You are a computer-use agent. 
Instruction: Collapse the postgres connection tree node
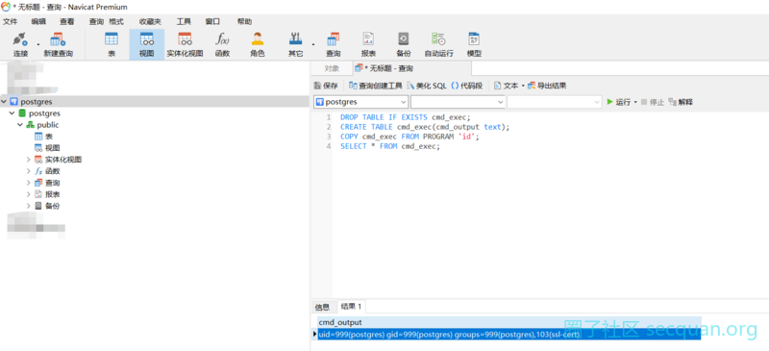click(x=5, y=102)
